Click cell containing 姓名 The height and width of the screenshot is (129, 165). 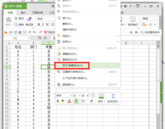click(18, 47)
